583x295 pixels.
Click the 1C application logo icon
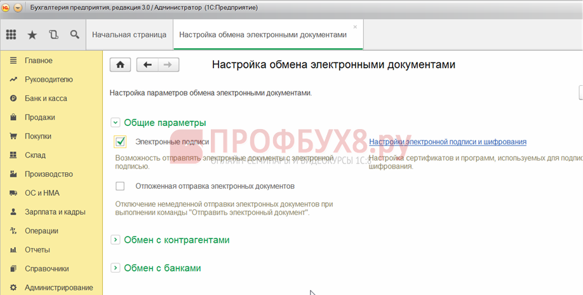(6, 8)
